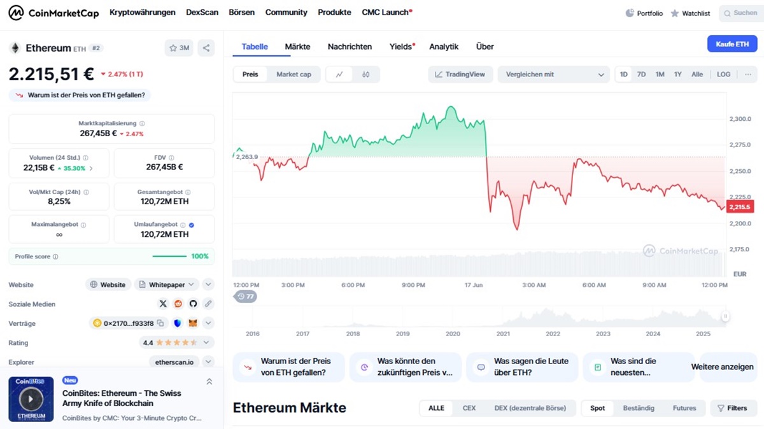This screenshot has height=429, width=764.
Task: Switch to the Nachrichten tab
Action: click(x=350, y=46)
